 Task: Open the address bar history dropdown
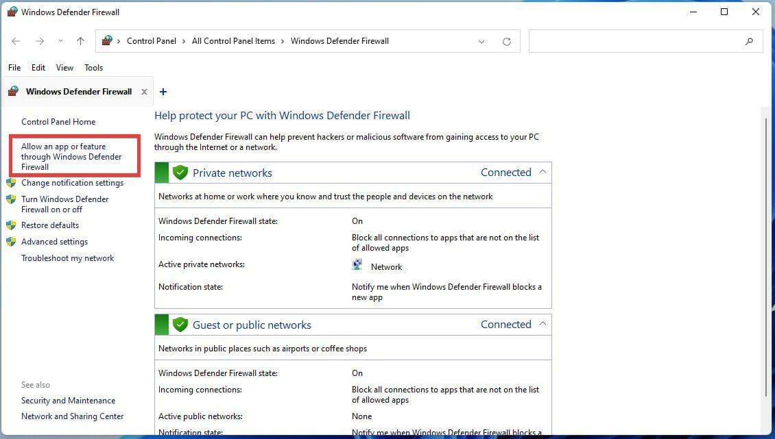pos(481,42)
